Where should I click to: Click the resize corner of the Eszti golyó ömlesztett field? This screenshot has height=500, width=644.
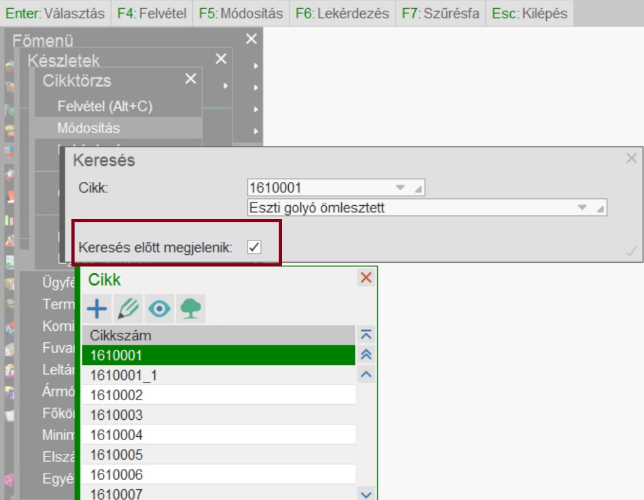(x=600, y=209)
